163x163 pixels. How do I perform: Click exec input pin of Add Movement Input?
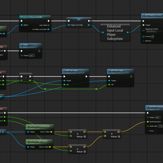148,113
